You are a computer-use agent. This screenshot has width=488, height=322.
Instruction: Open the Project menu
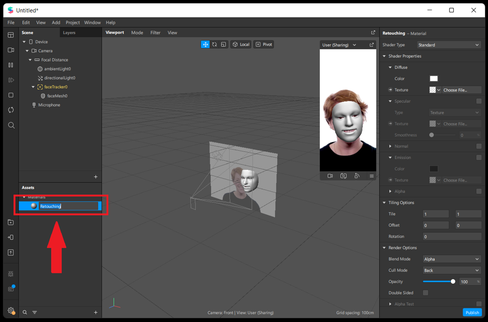[x=72, y=22]
